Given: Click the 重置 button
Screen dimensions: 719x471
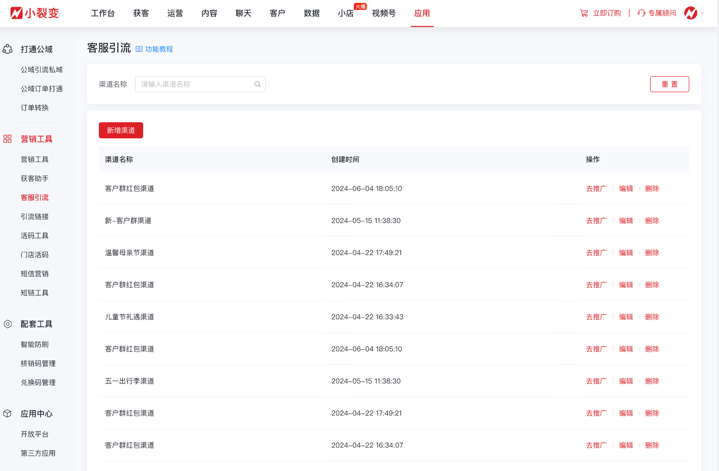Looking at the screenshot, I should click(669, 84).
